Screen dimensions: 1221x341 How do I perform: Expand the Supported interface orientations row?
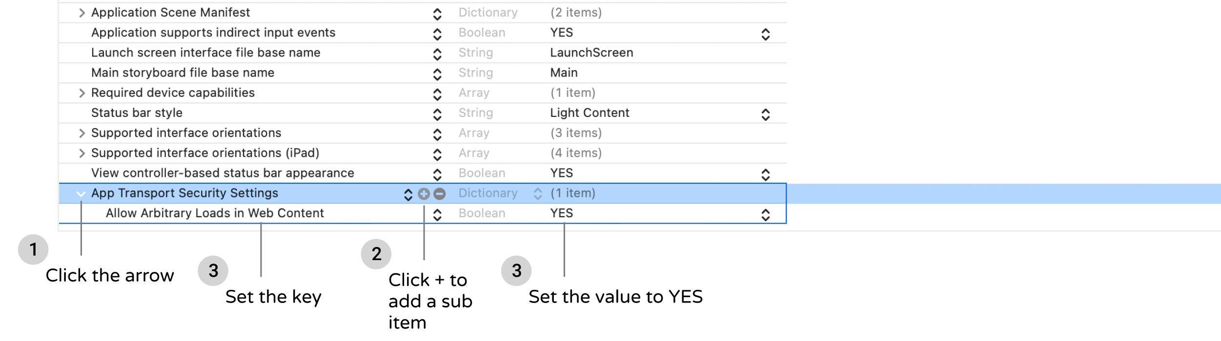tap(81, 133)
